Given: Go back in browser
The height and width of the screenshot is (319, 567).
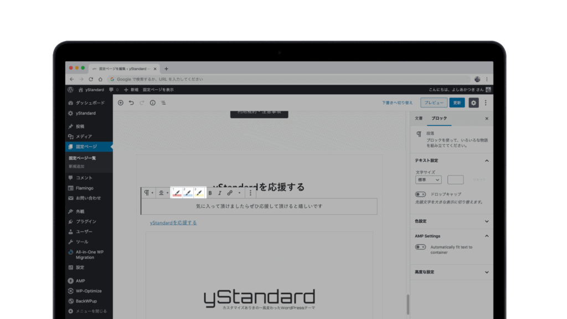Looking at the screenshot, I should (71, 79).
